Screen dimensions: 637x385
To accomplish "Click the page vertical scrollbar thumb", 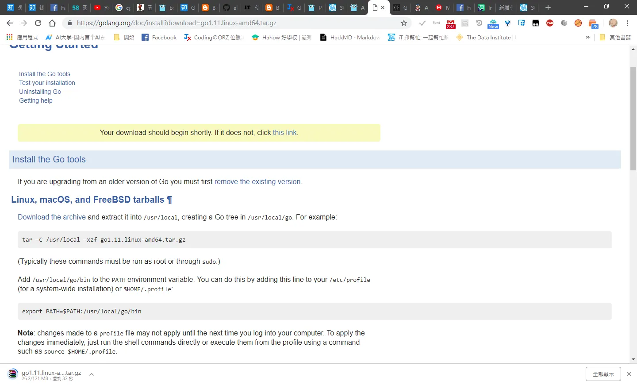I will pos(633,118).
